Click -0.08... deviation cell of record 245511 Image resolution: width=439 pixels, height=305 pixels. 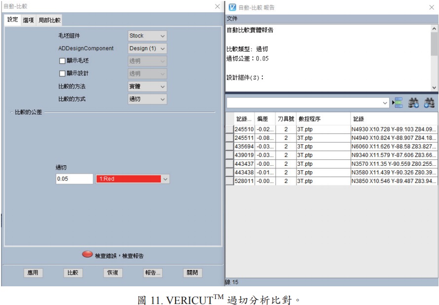265,138
